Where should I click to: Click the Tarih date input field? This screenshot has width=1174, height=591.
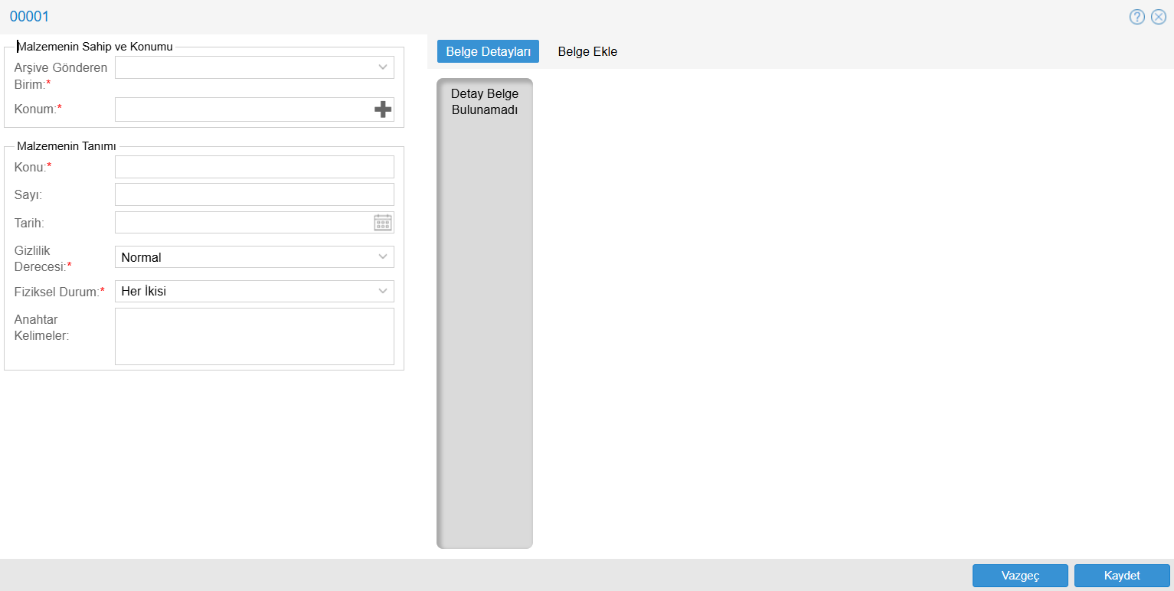click(x=243, y=223)
